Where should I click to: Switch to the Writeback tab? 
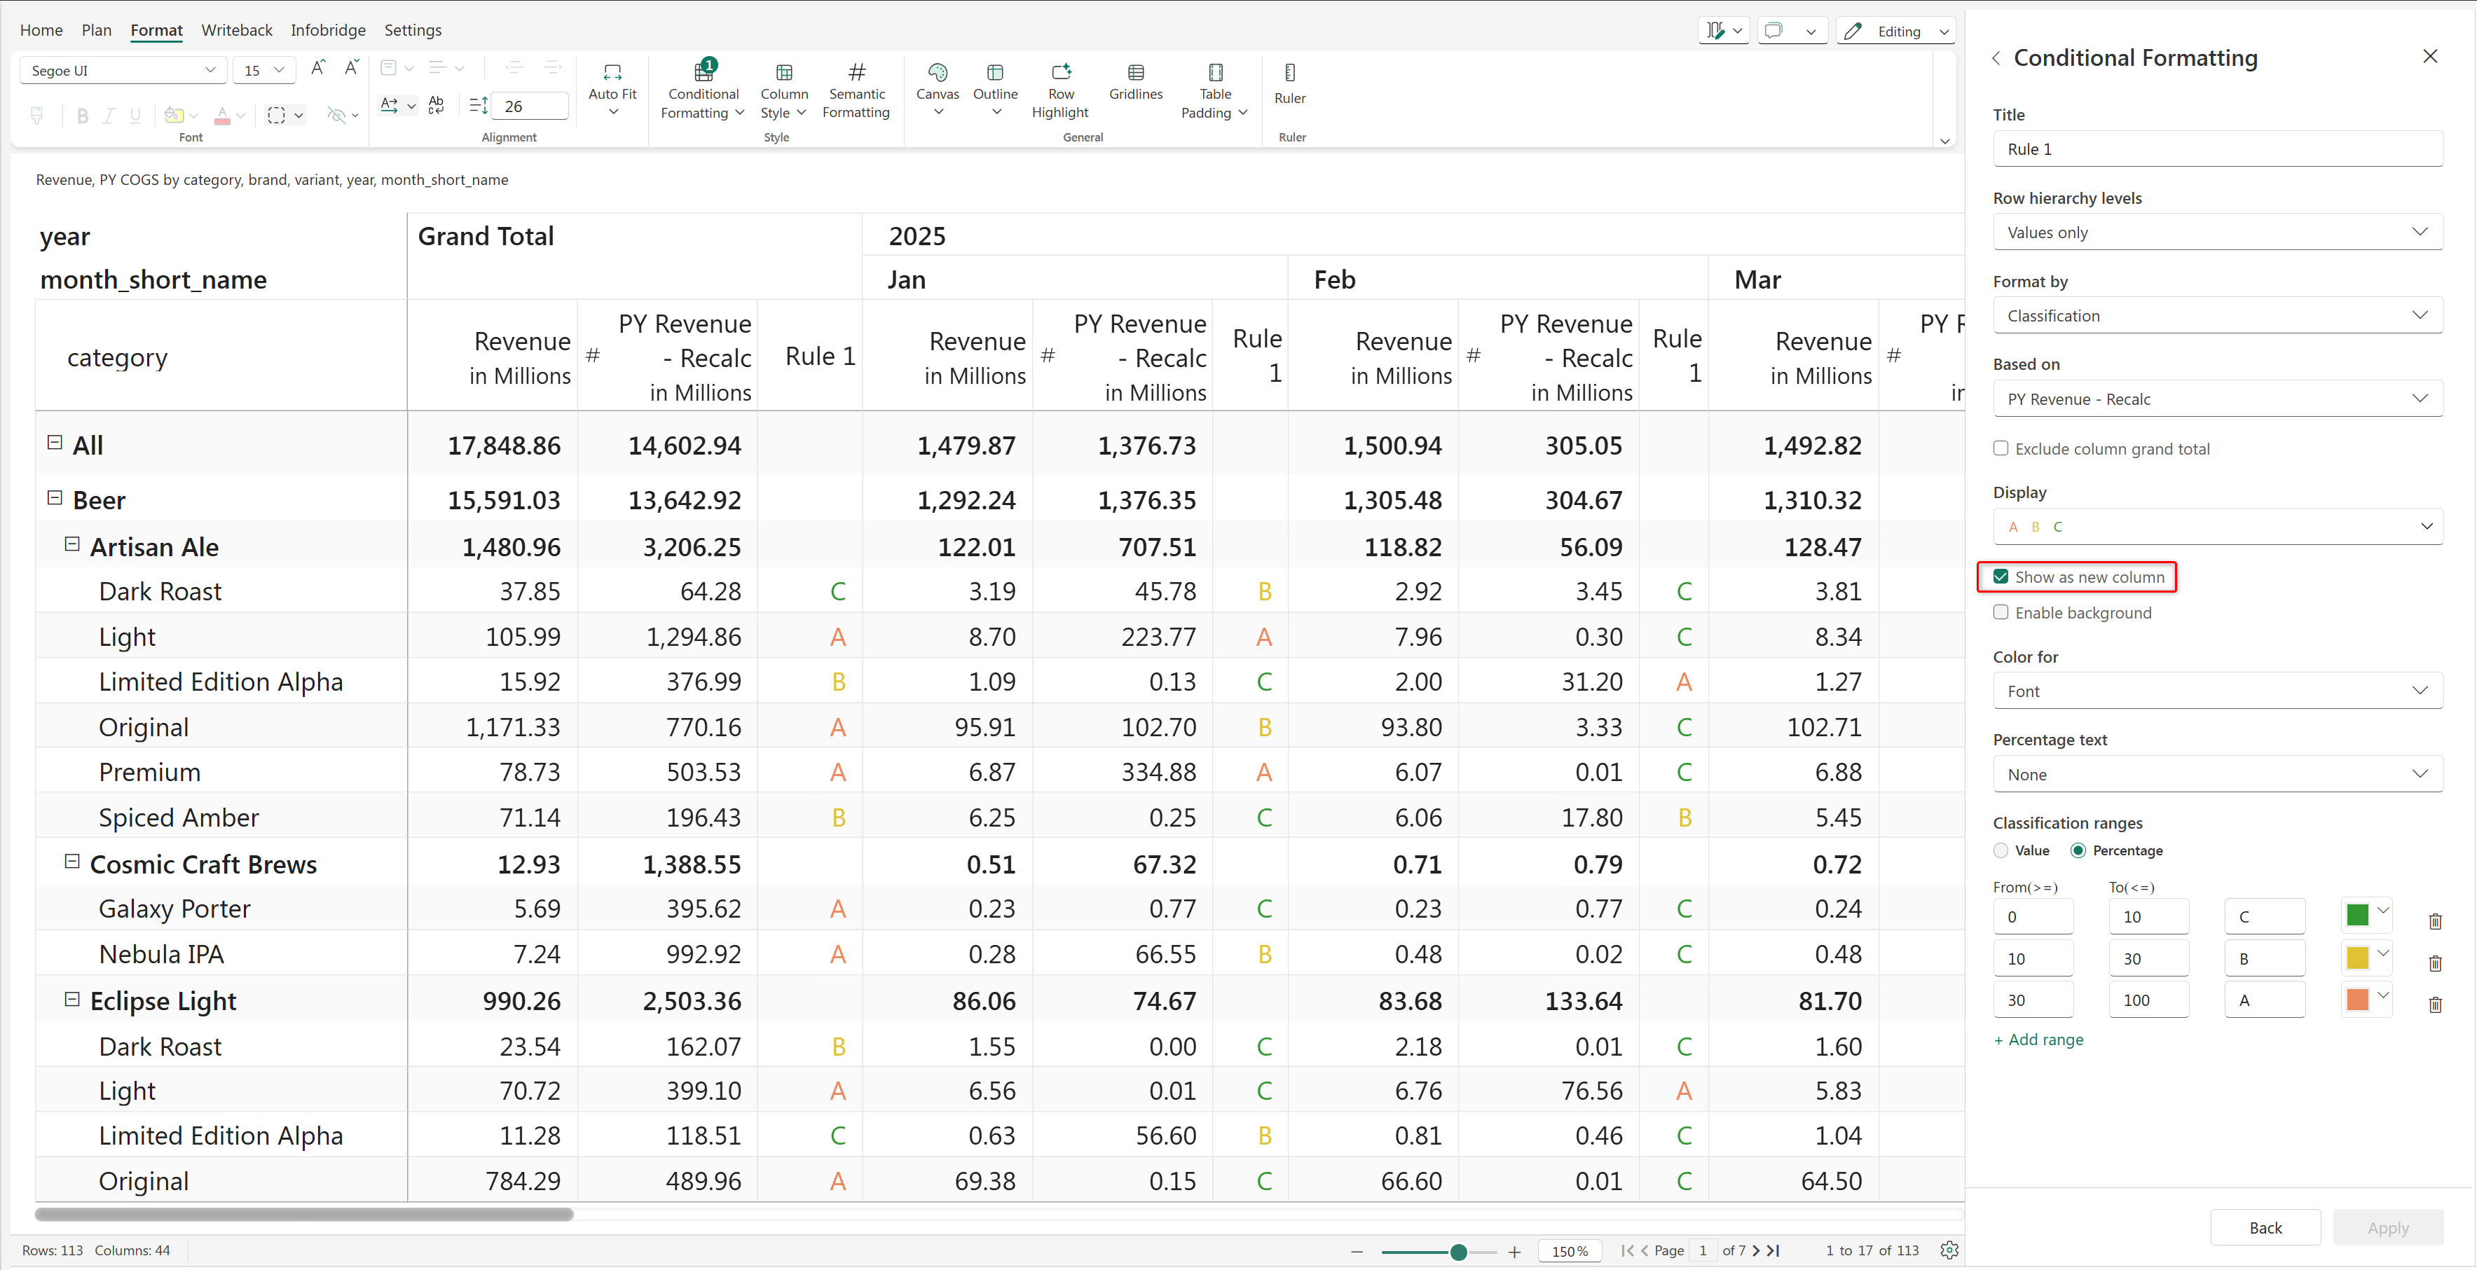click(237, 30)
